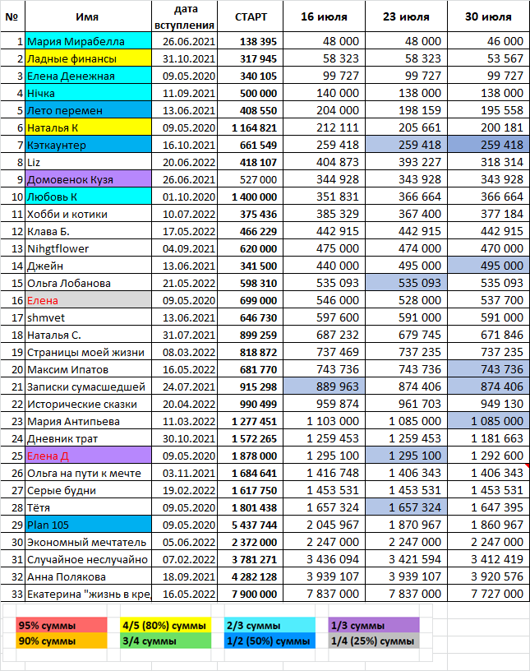The image size is (530, 671).
Task: Select the '№' header cell
Action: click(x=12, y=16)
